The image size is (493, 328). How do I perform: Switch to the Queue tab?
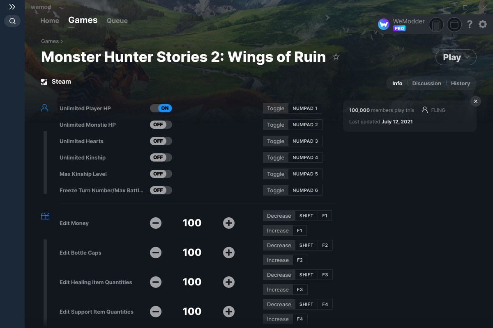(x=117, y=20)
